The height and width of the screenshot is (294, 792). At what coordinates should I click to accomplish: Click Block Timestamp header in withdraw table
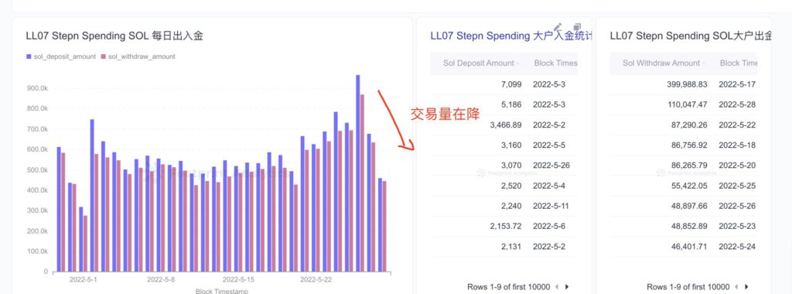click(x=739, y=63)
